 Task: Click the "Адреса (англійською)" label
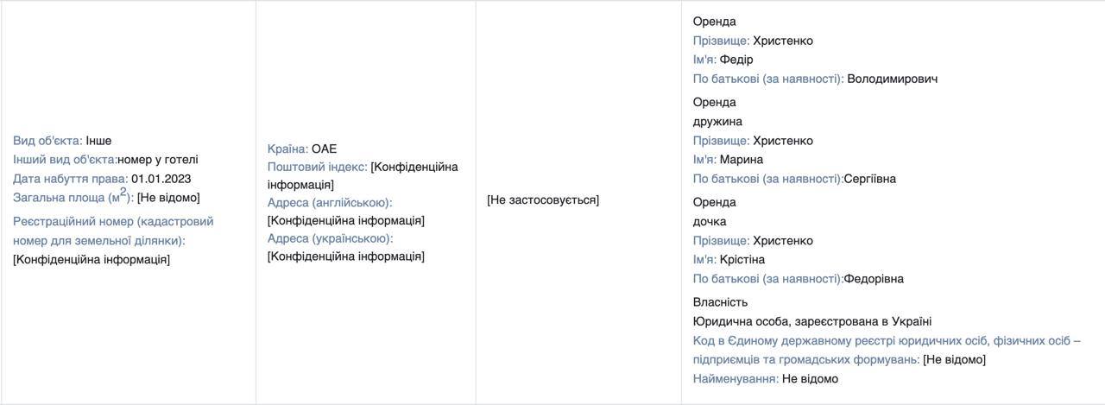tap(330, 202)
